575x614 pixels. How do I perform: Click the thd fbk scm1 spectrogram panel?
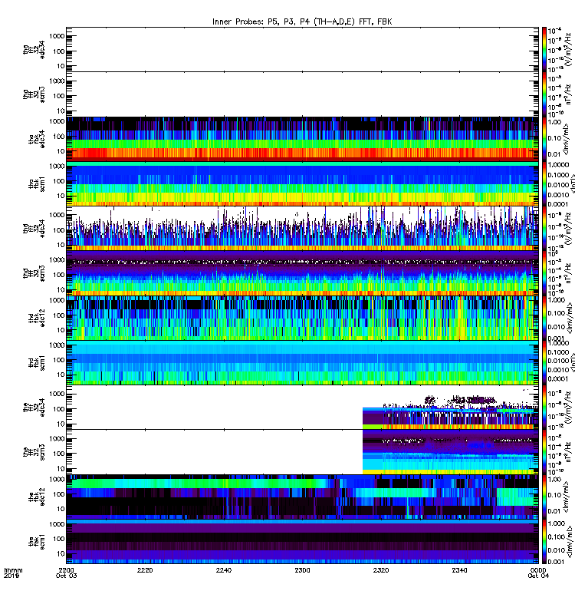(x=302, y=362)
